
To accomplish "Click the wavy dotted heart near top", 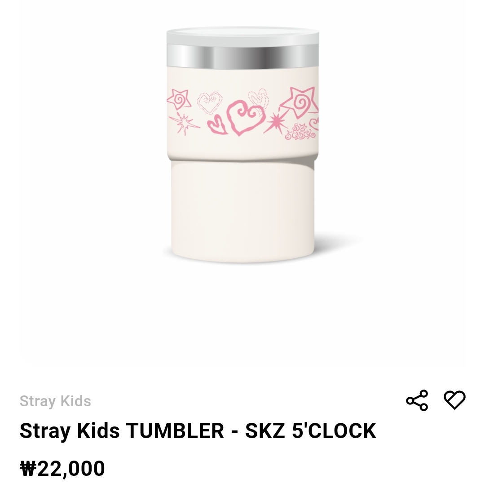I will click(x=258, y=97).
